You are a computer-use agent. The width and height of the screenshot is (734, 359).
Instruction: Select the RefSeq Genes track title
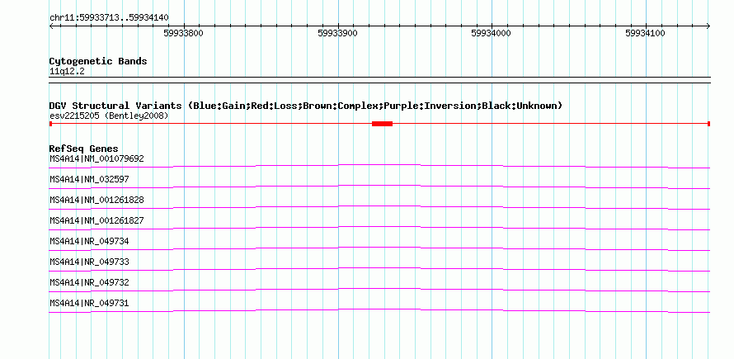pyautogui.click(x=84, y=149)
